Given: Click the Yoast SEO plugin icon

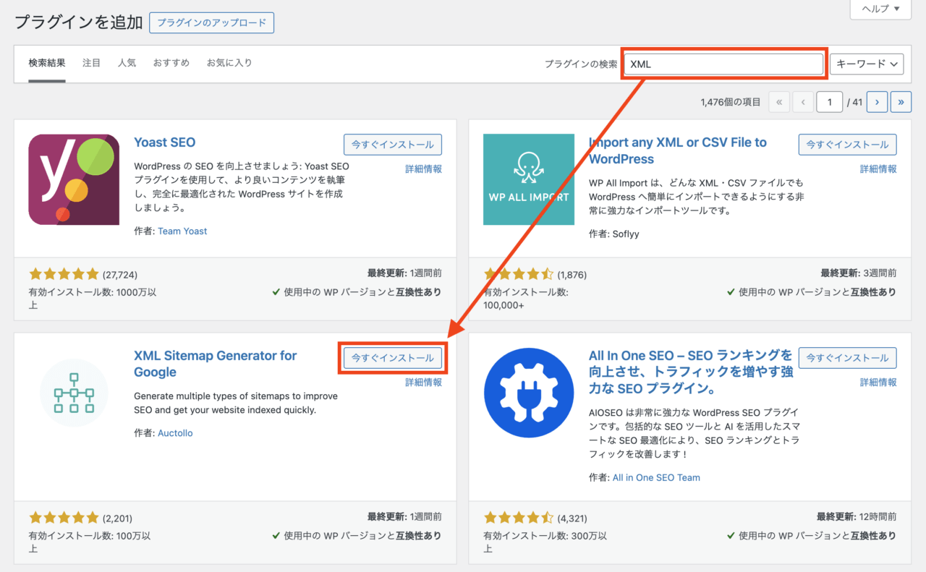Looking at the screenshot, I should pyautogui.click(x=74, y=179).
